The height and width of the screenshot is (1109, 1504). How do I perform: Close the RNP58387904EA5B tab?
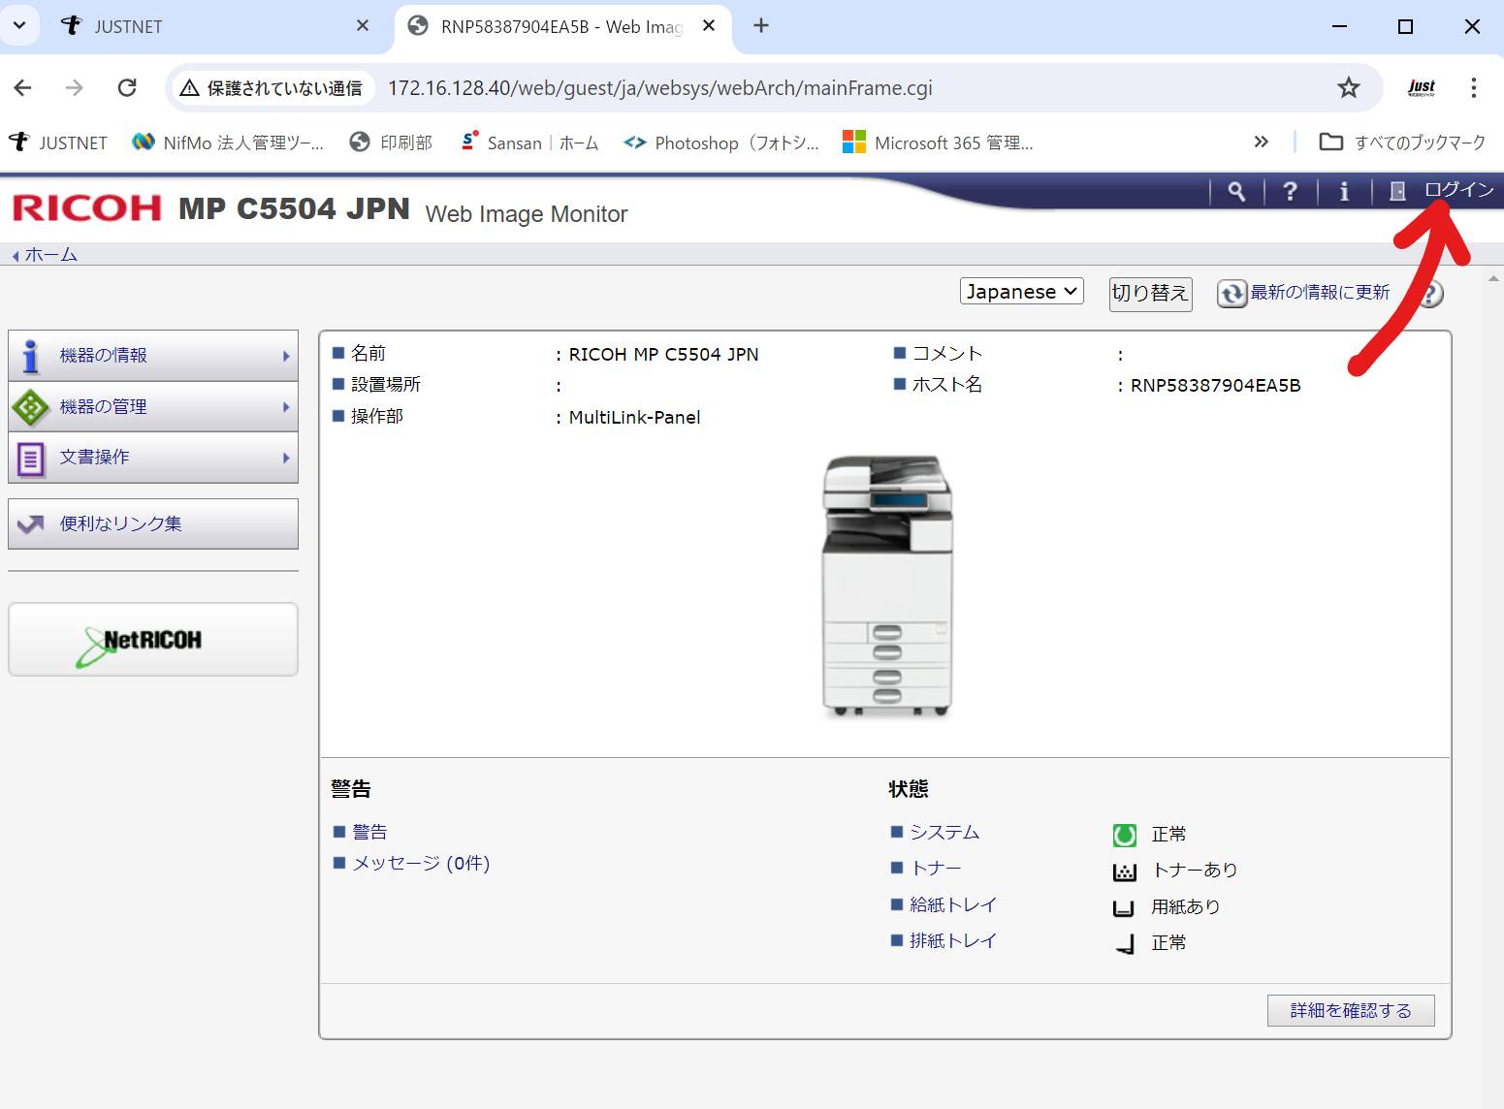[709, 26]
